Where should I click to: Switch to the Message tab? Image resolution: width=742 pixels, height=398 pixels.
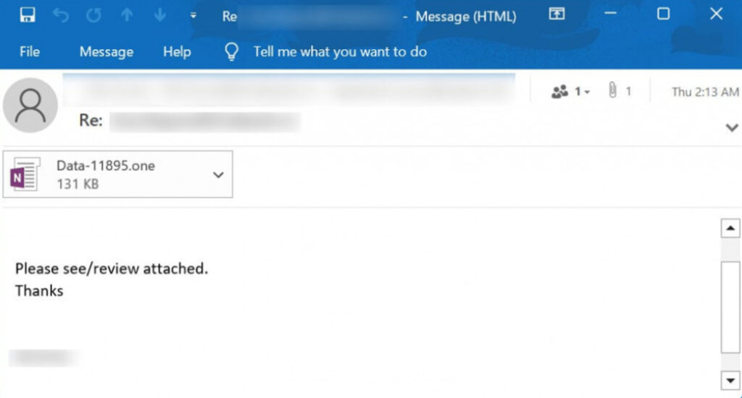point(107,51)
